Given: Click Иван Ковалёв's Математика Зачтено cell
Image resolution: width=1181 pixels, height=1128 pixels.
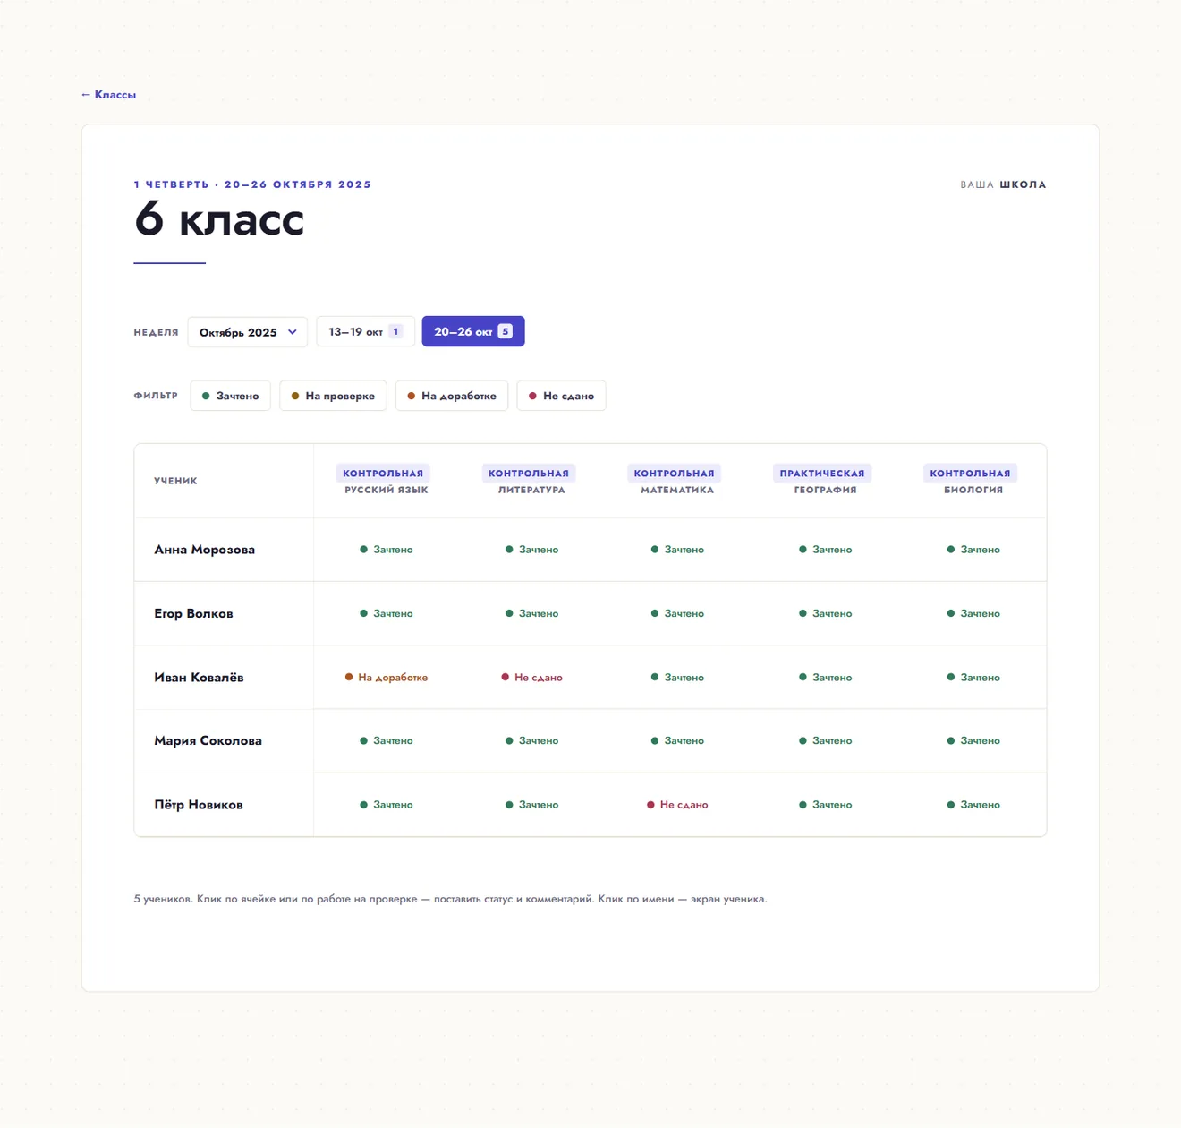Looking at the screenshot, I should (677, 678).
